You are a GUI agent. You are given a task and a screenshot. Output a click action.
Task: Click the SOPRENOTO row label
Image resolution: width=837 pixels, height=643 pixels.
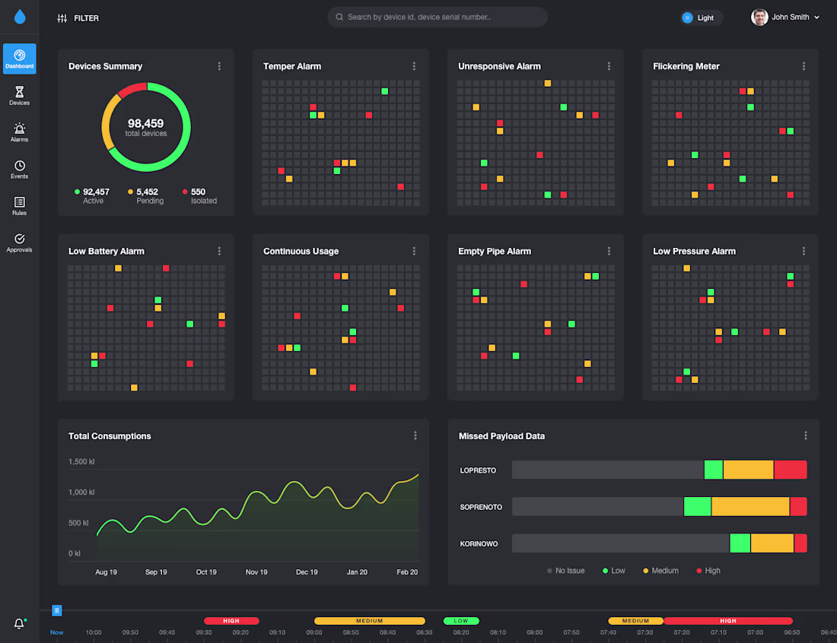click(481, 507)
